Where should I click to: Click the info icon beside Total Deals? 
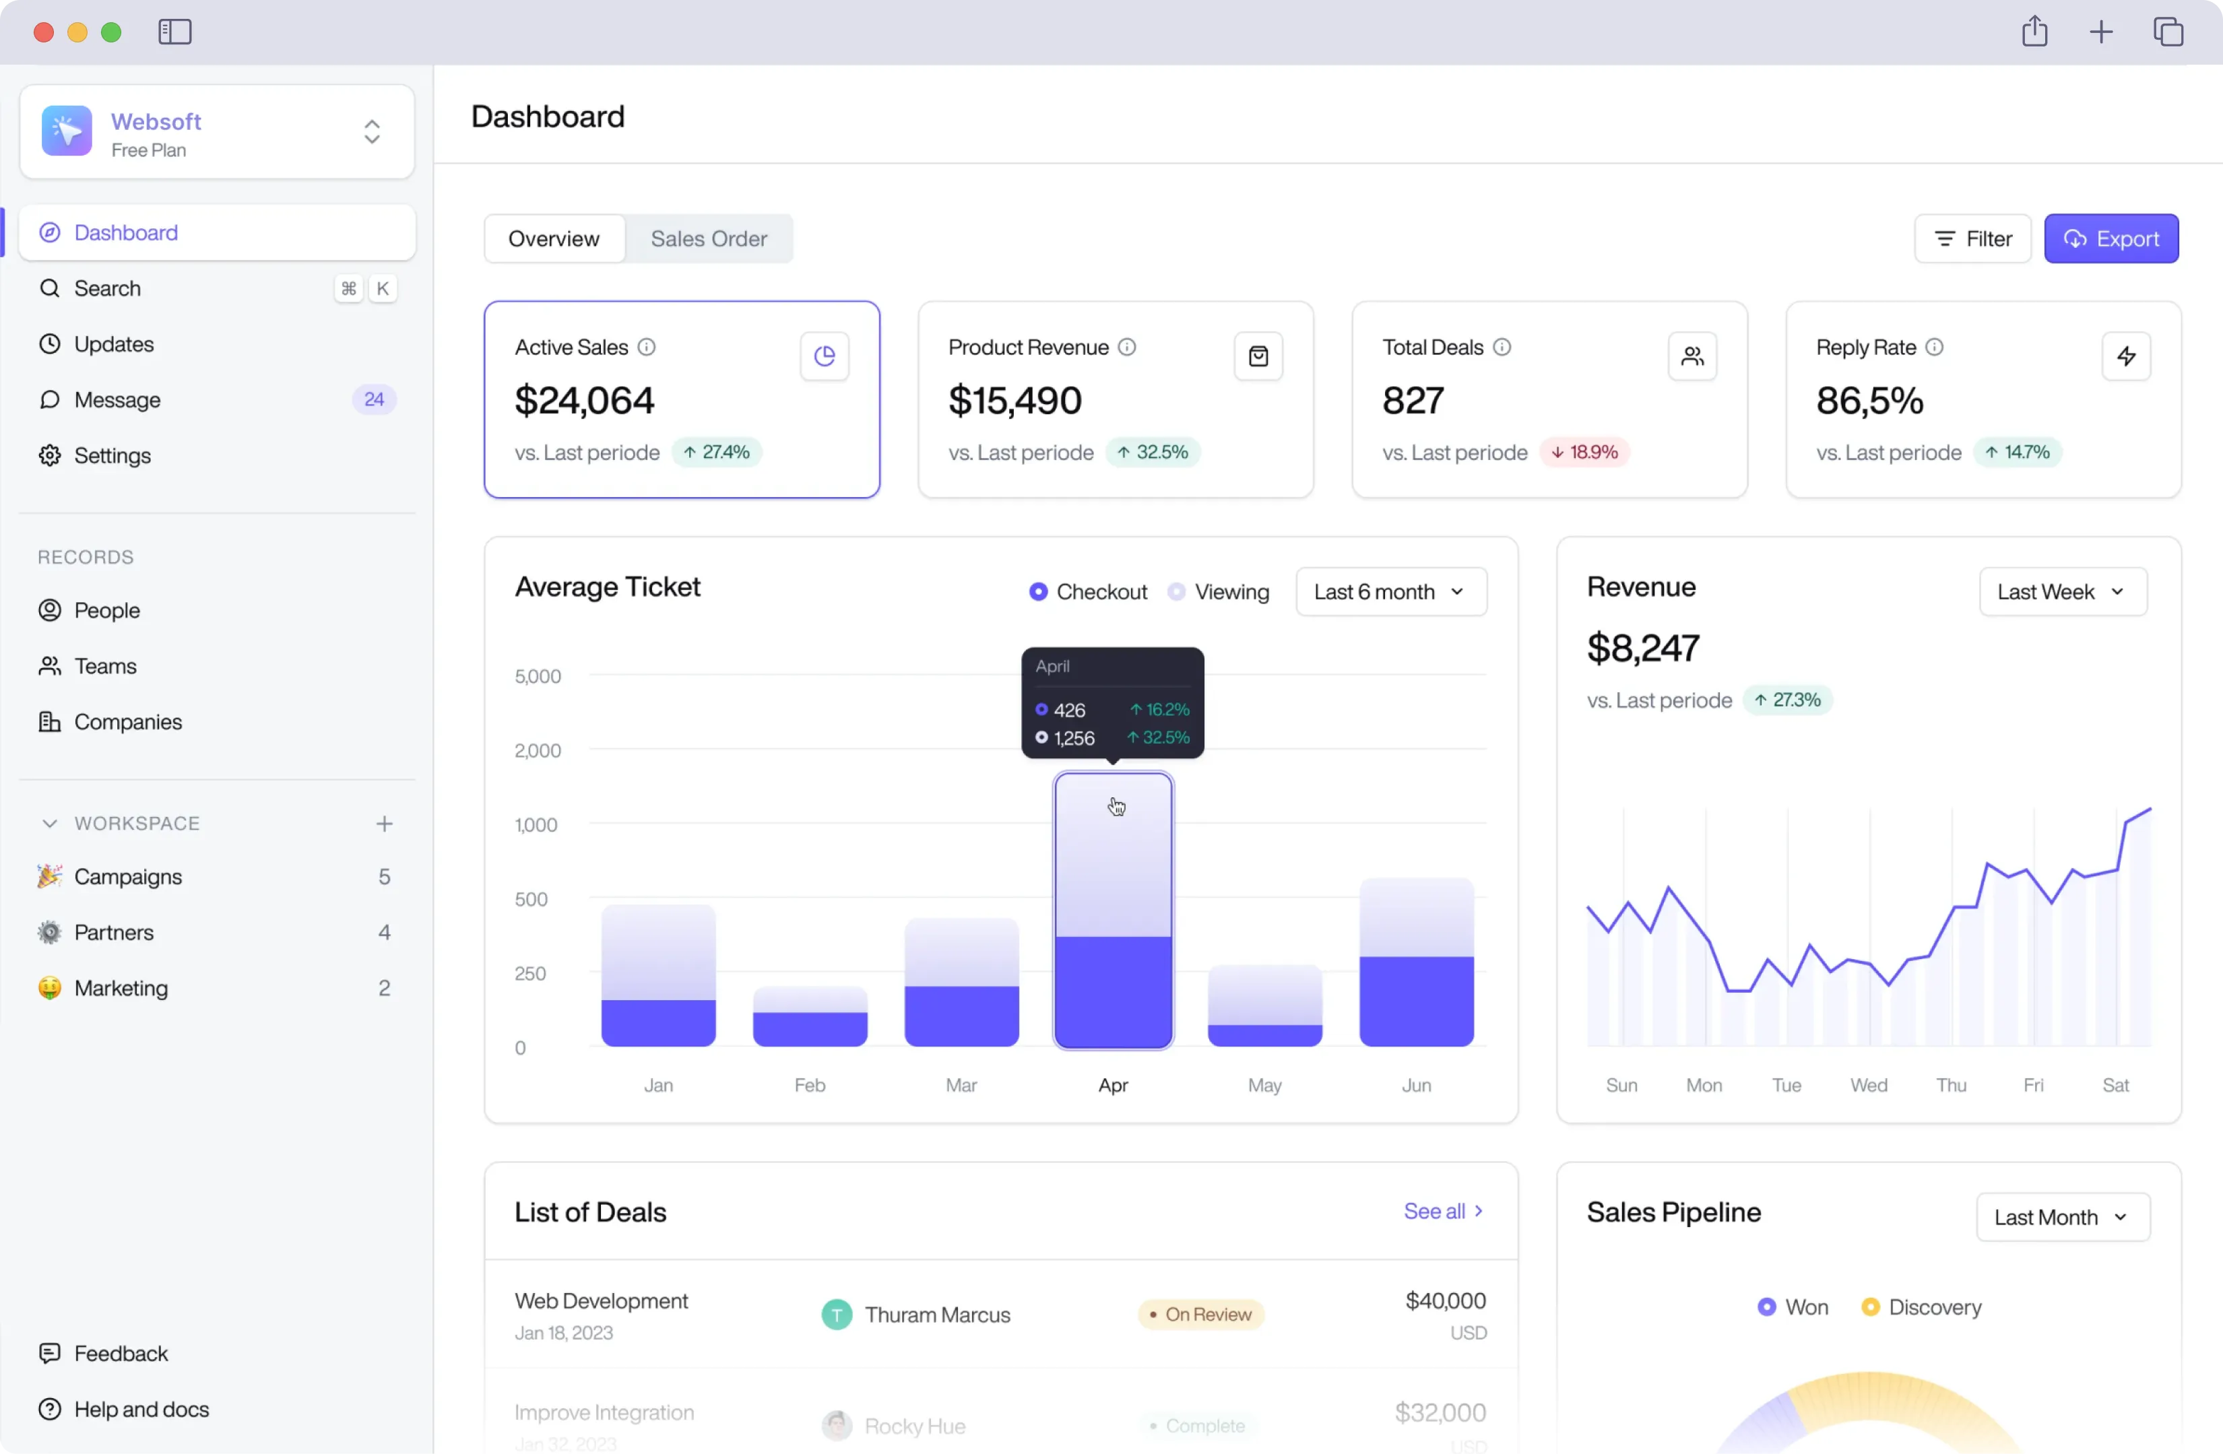(x=1501, y=348)
